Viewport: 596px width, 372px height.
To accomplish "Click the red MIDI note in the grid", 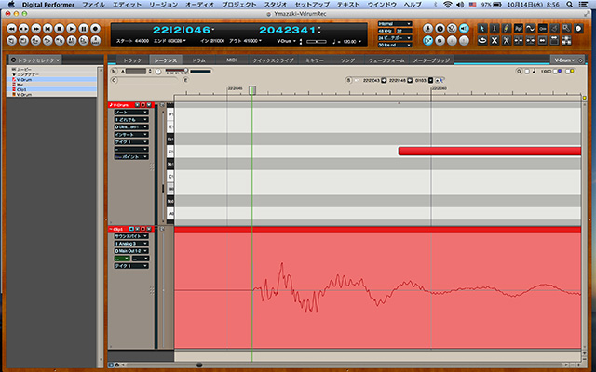I will coord(489,151).
